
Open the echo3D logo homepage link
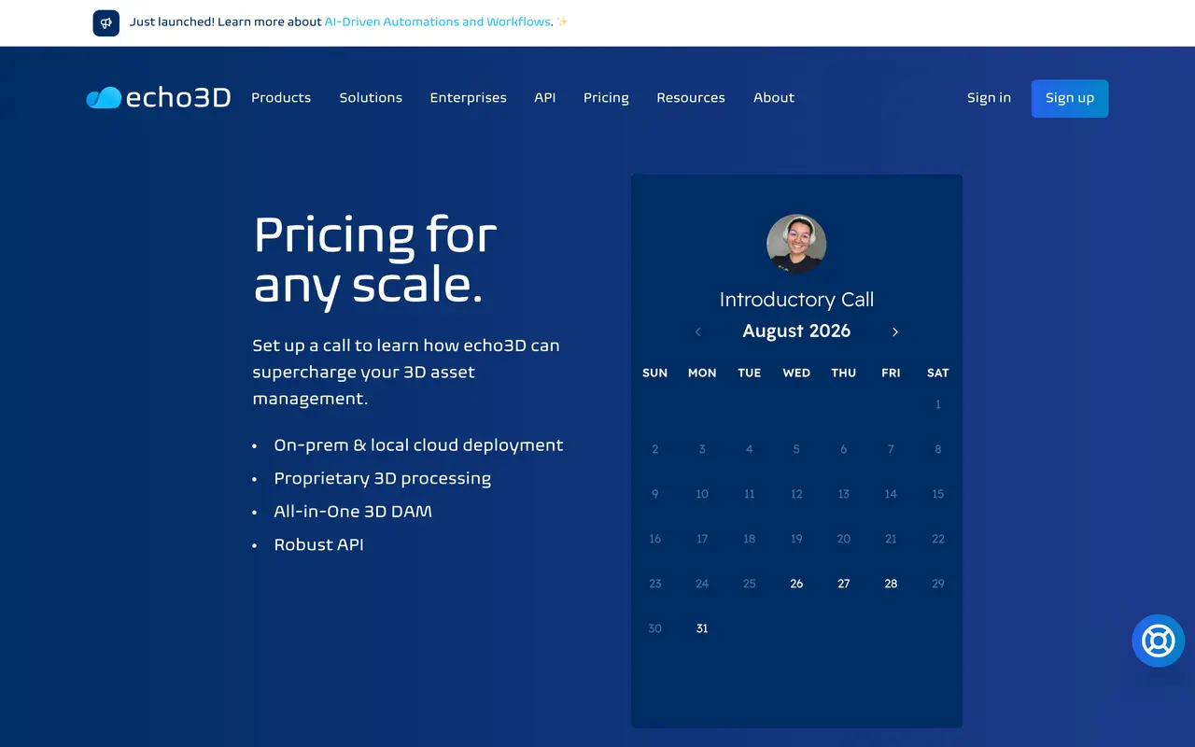(159, 98)
